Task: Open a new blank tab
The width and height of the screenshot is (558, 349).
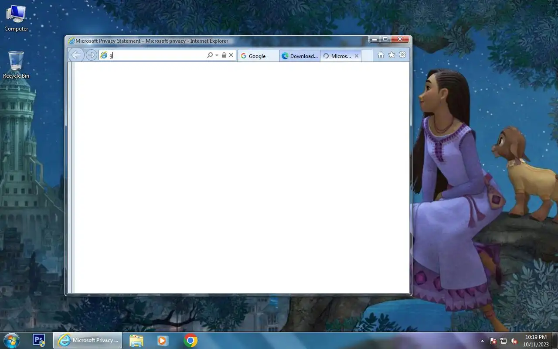Action: click(x=367, y=56)
